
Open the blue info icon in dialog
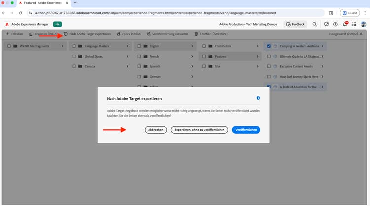[258, 98]
